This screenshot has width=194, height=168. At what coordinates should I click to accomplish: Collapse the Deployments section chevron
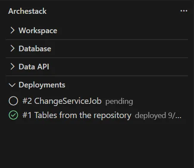coord(12,85)
